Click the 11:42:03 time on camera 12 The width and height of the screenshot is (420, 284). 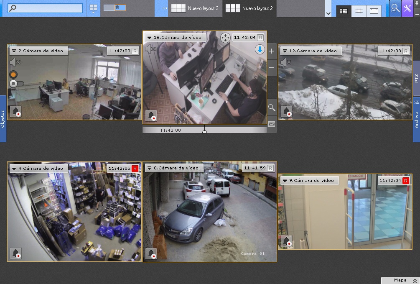click(x=390, y=51)
